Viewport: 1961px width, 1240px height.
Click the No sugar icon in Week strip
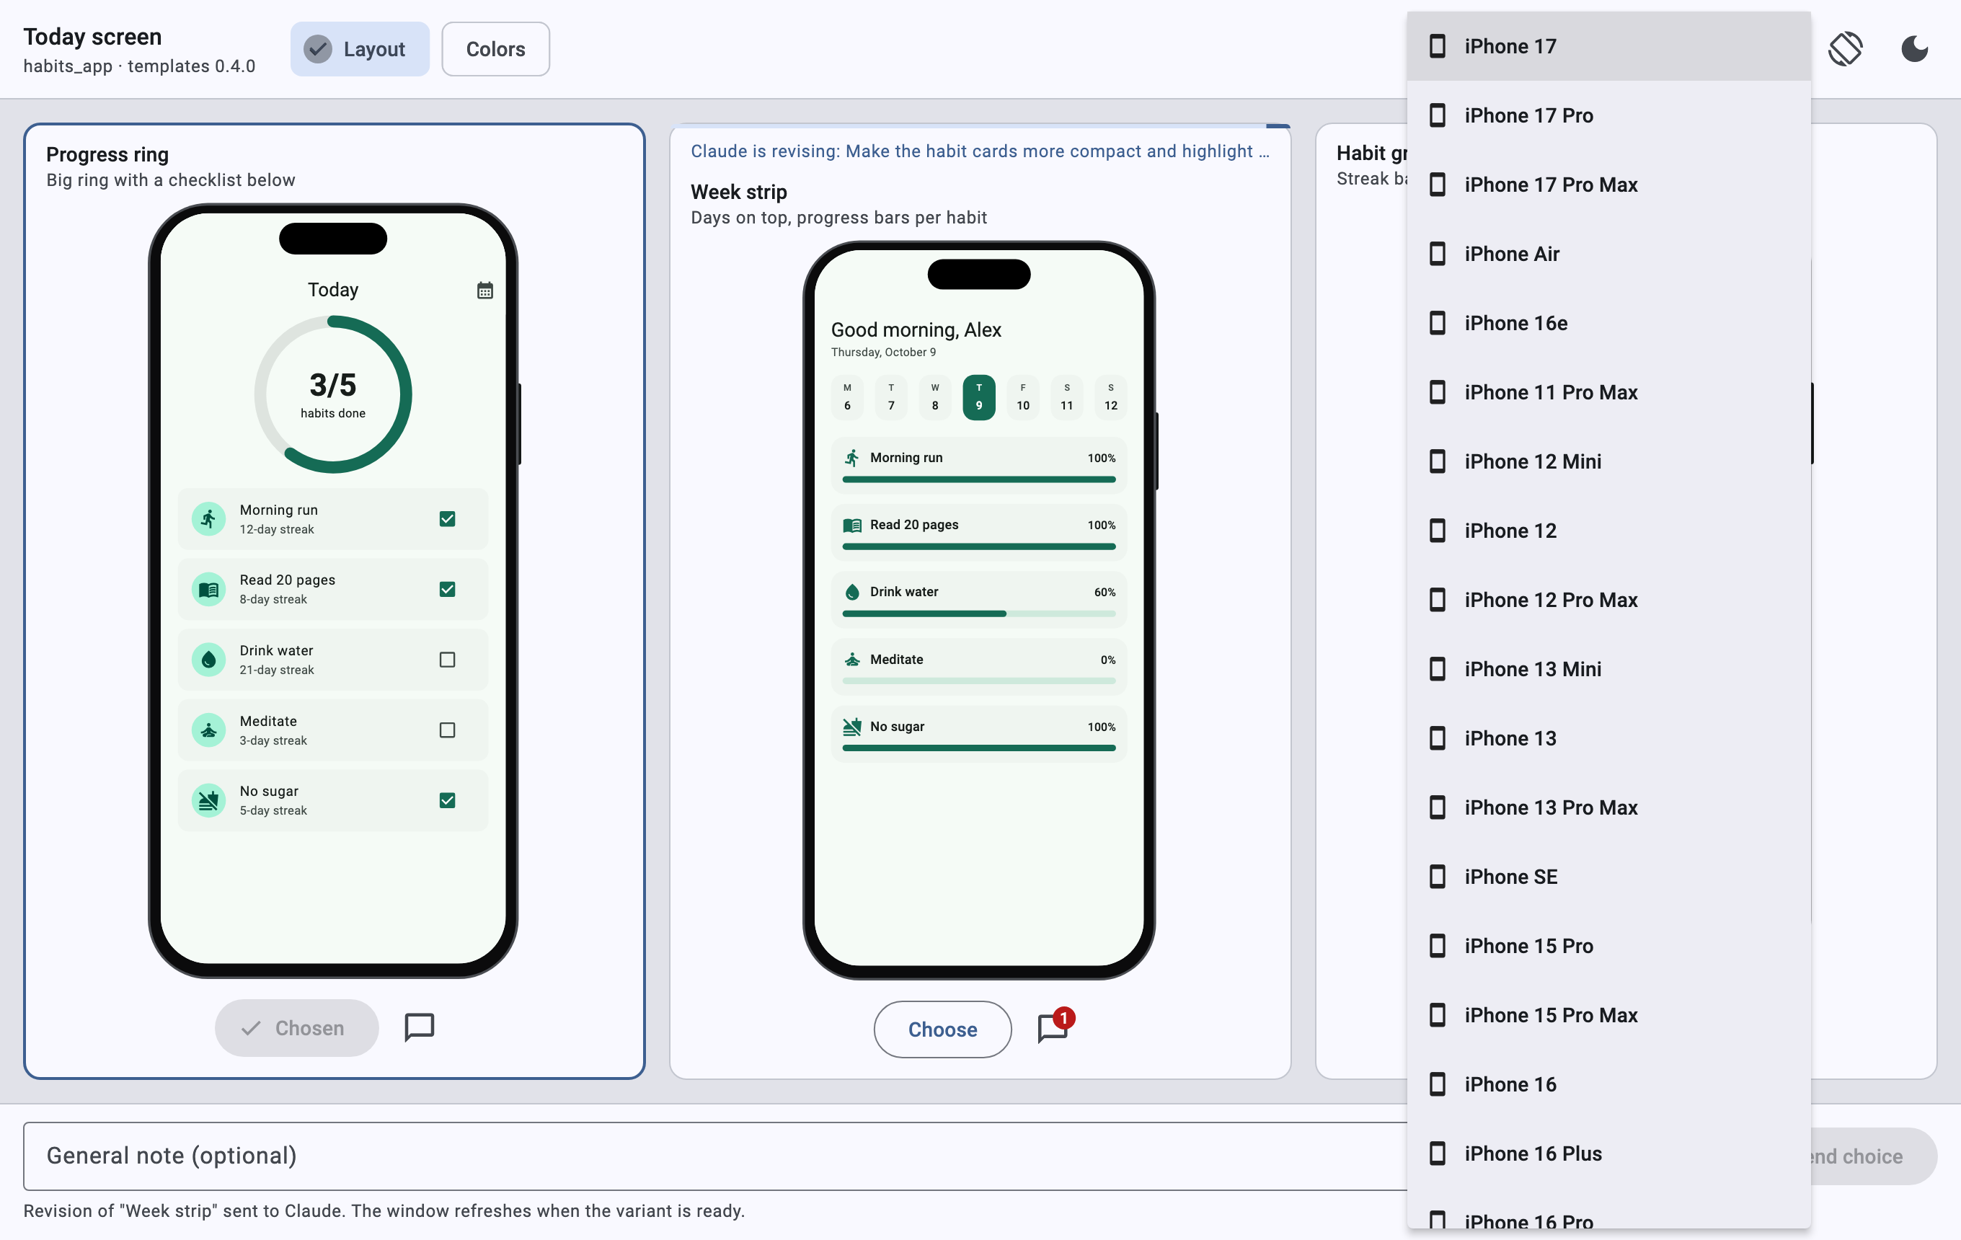(852, 726)
